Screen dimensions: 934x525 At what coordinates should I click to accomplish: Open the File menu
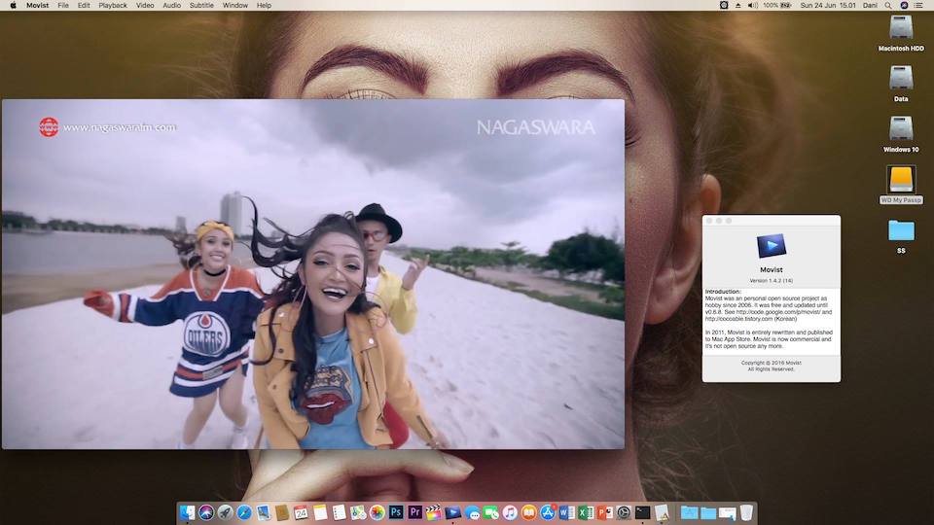pos(63,6)
